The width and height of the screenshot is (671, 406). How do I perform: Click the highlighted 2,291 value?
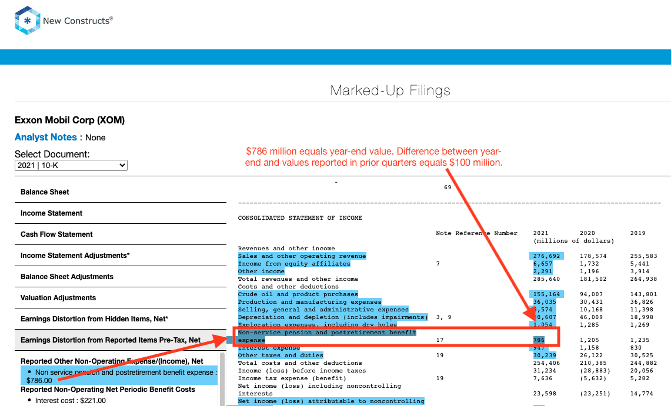click(543, 271)
